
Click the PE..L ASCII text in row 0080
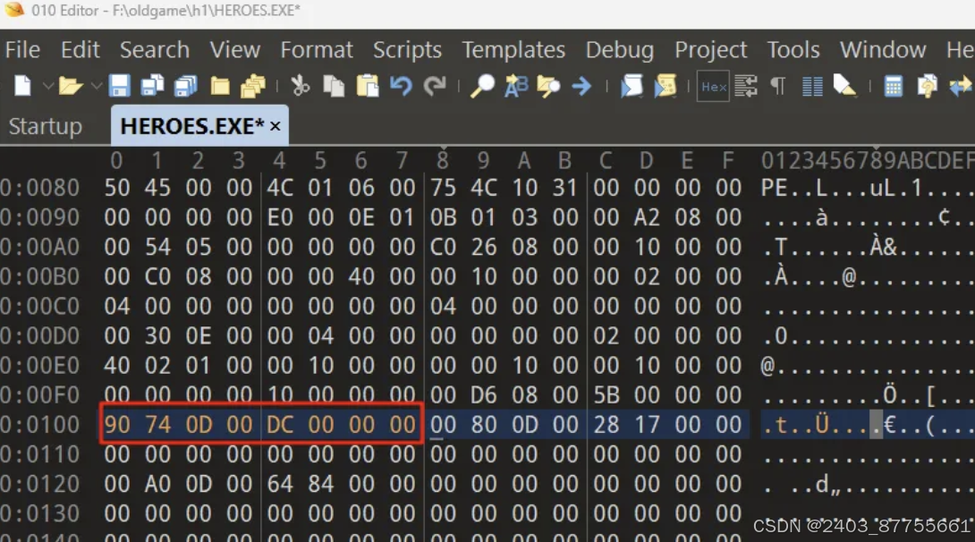click(794, 188)
